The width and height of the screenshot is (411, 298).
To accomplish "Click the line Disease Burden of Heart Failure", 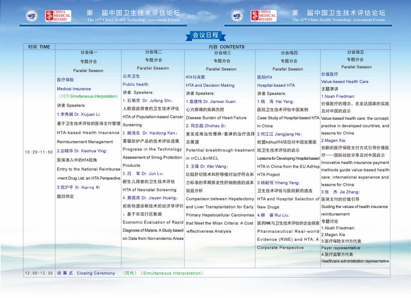I will click(216, 118).
